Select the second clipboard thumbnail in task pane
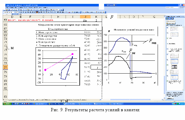Image resolution: width=185 pixels, height=120 pixels. pyautogui.click(x=174, y=34)
